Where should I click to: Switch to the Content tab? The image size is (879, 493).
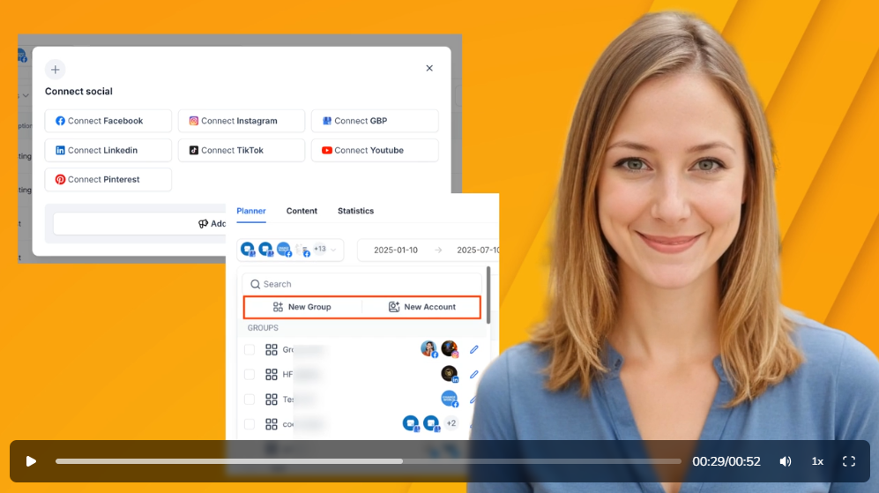pos(302,211)
